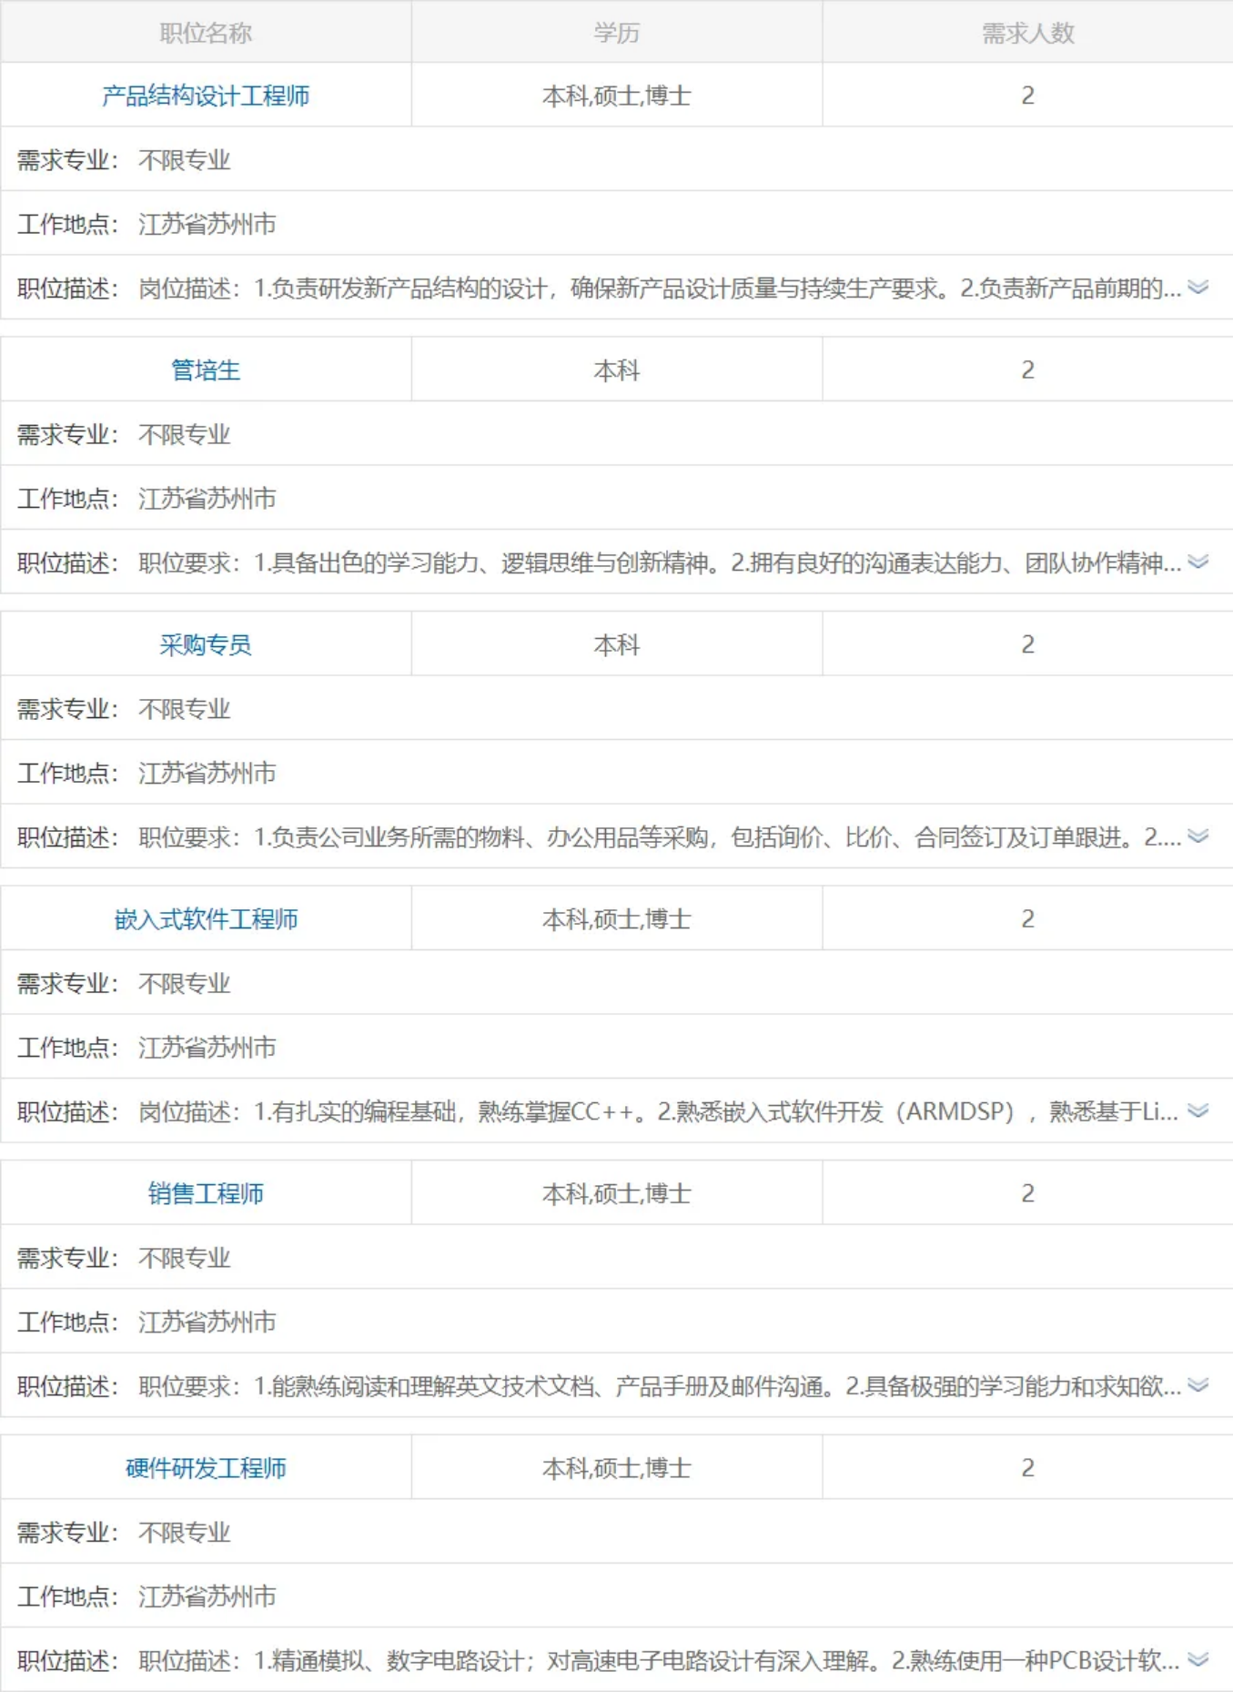Click the 学历 column header

[617, 33]
